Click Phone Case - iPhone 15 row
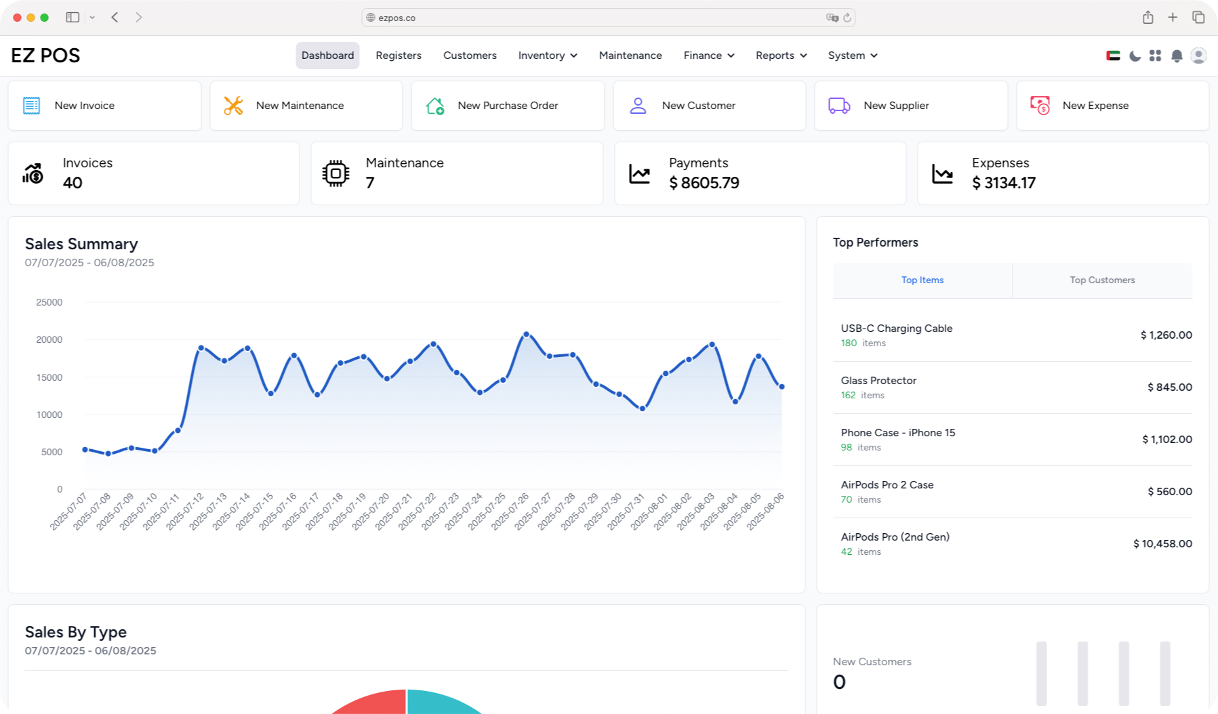This screenshot has height=714, width=1218. coord(1013,440)
